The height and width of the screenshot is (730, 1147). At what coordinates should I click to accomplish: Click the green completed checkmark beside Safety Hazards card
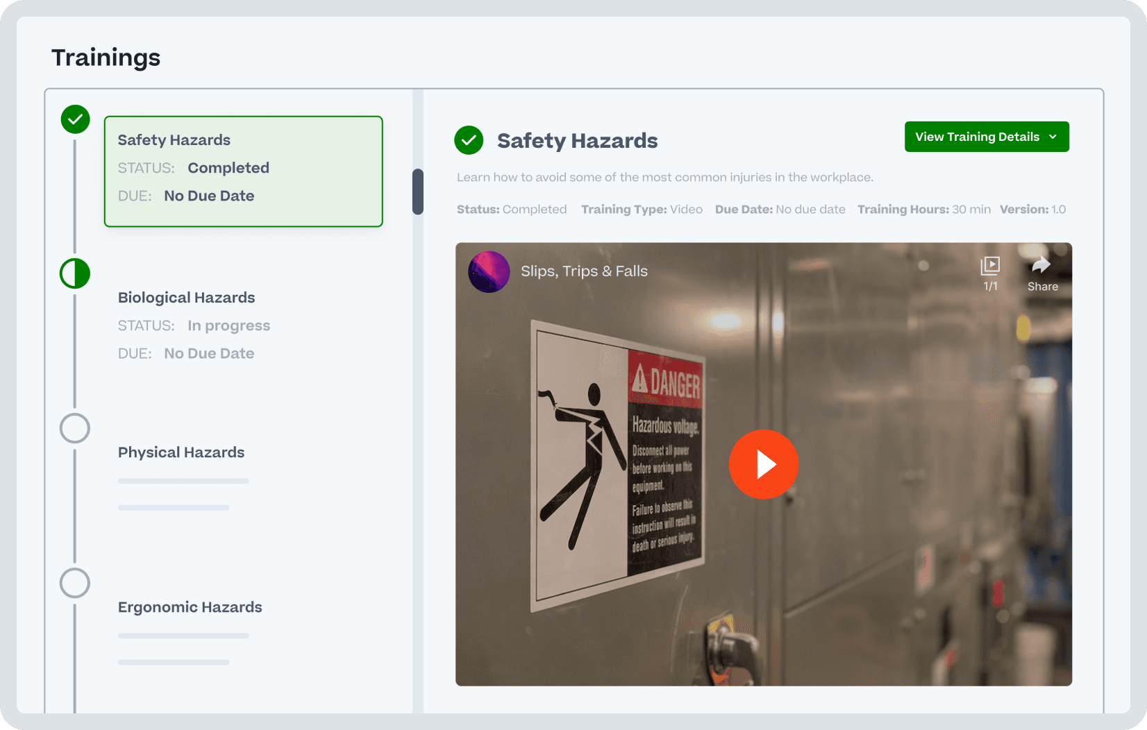pos(75,119)
